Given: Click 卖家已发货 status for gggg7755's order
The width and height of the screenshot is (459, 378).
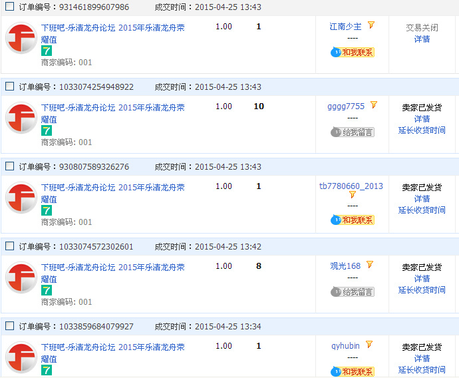Looking at the screenshot, I should (422, 108).
